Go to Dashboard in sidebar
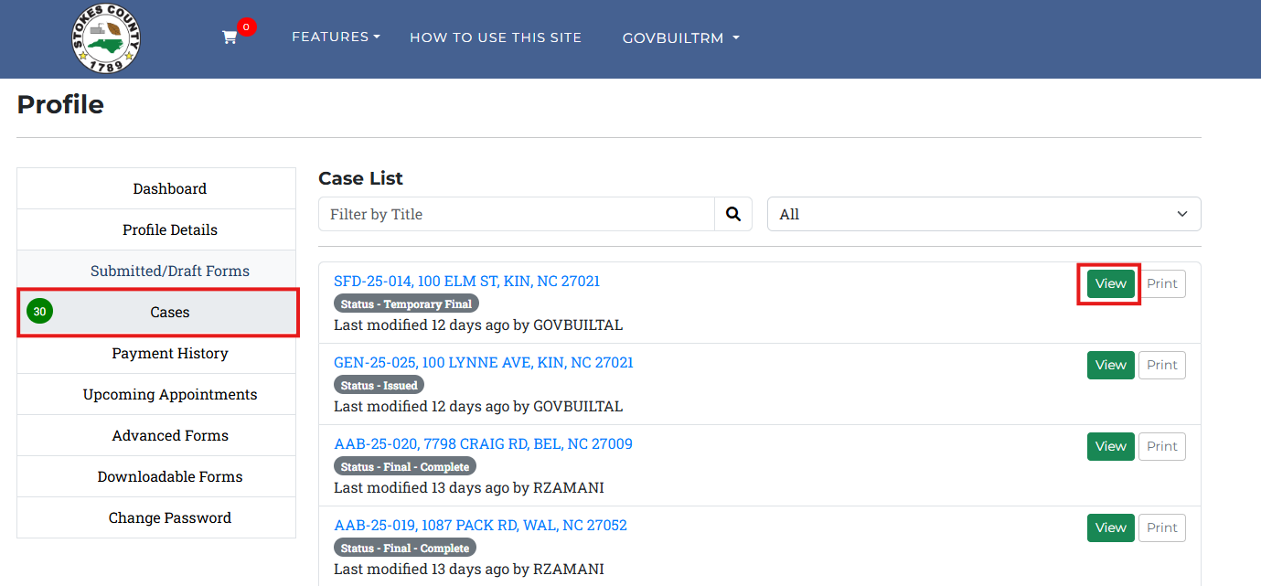The width and height of the screenshot is (1261, 586). [x=156, y=188]
